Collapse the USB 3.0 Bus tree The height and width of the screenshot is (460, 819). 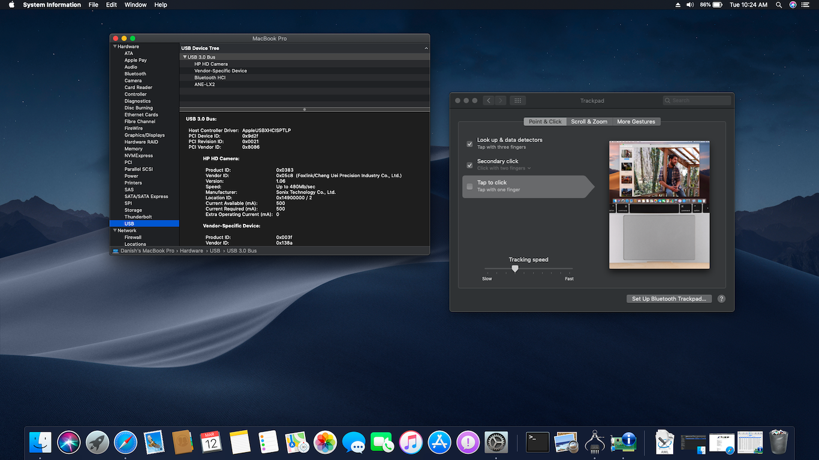tap(185, 57)
